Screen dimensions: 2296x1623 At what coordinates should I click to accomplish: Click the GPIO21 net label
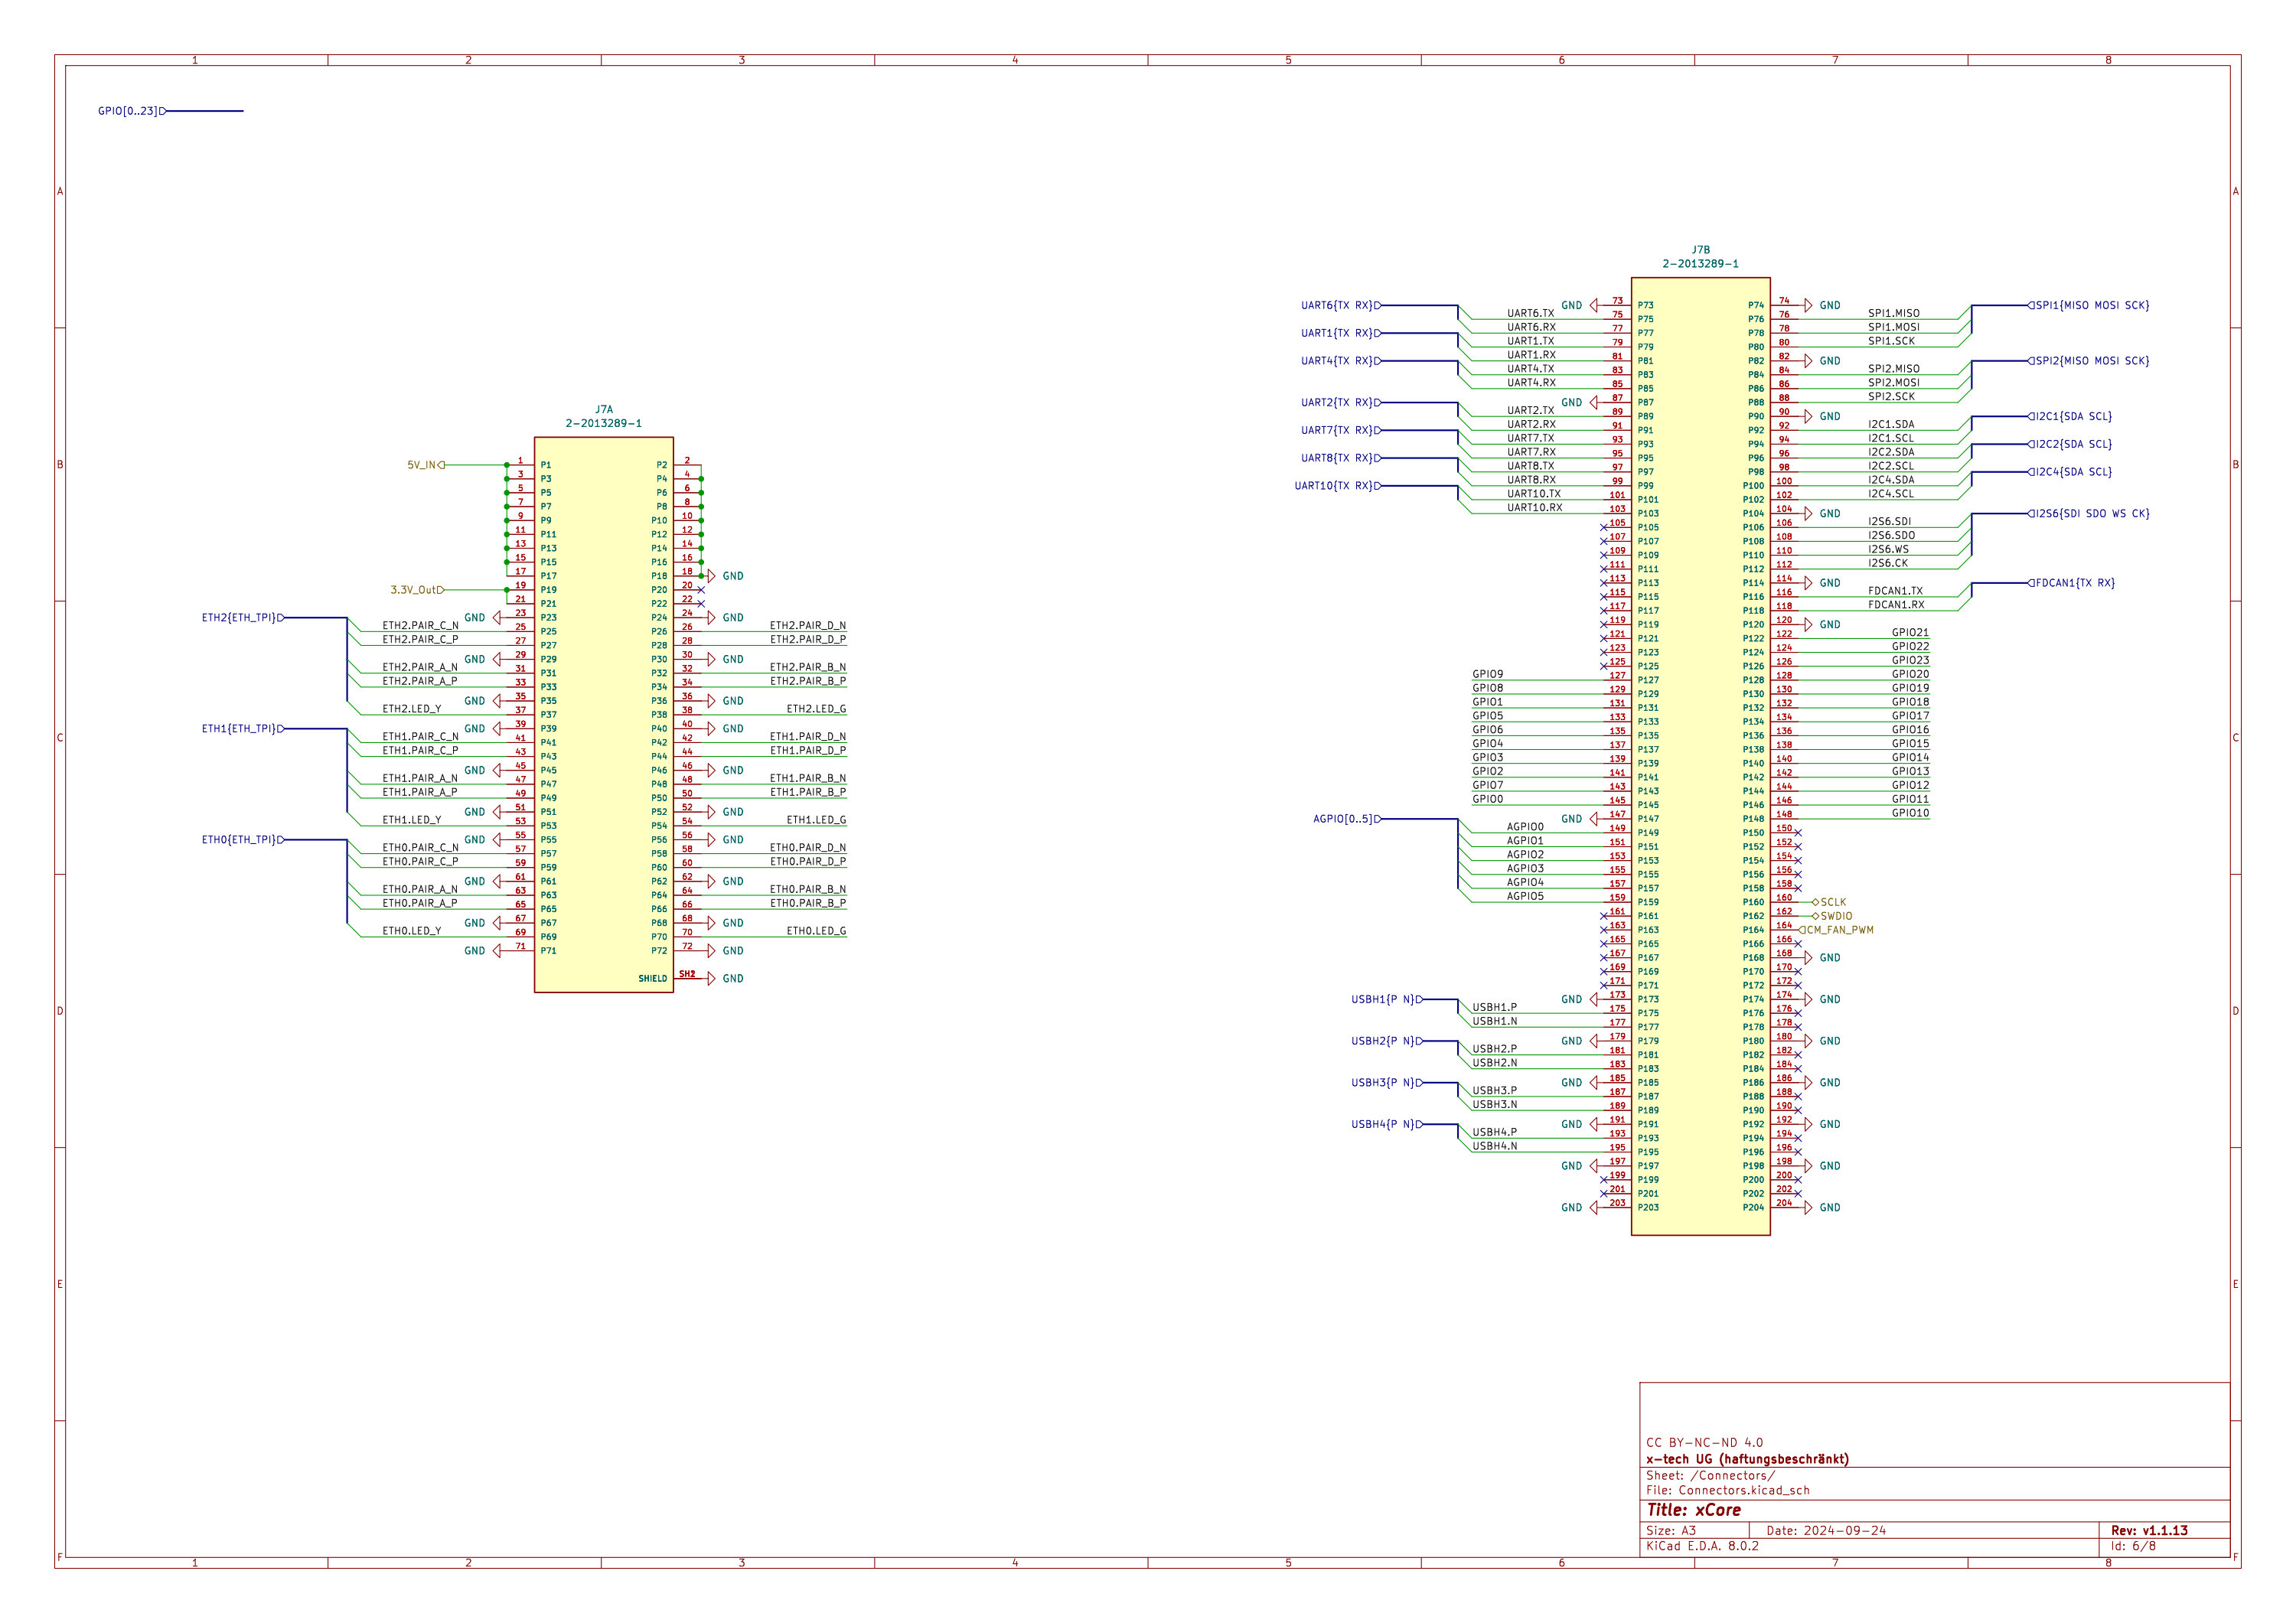(1911, 632)
